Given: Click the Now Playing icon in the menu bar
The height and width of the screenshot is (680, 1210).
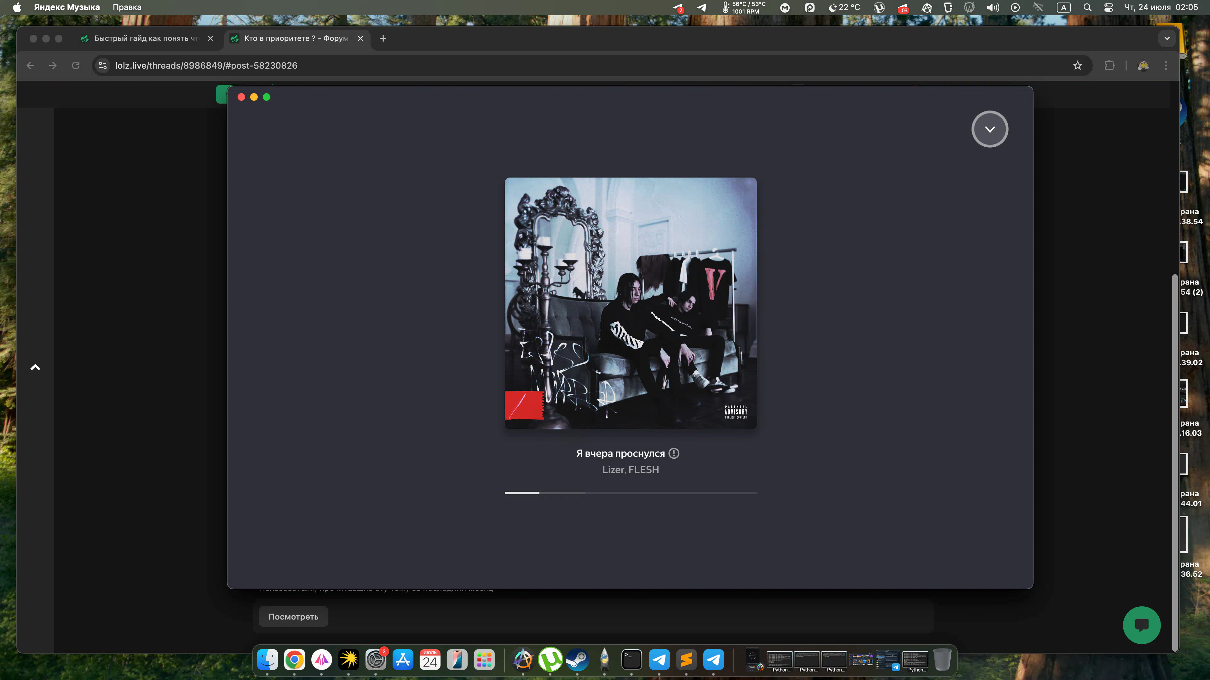Looking at the screenshot, I should pos(1015,7).
